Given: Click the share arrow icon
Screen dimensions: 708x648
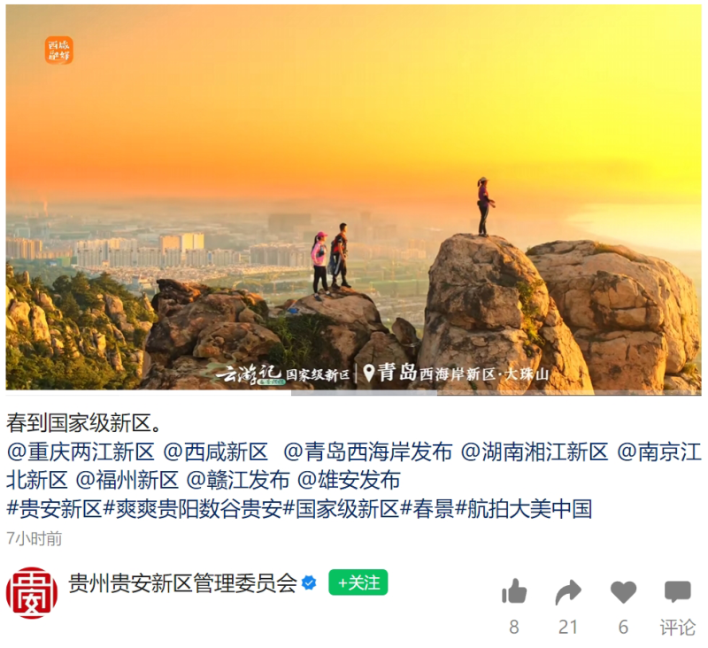Looking at the screenshot, I should (x=568, y=592).
